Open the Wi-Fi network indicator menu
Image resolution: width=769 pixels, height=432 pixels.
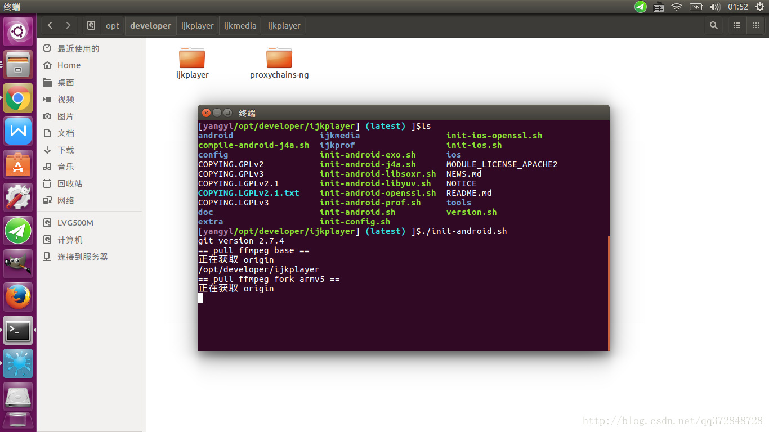pyautogui.click(x=677, y=7)
